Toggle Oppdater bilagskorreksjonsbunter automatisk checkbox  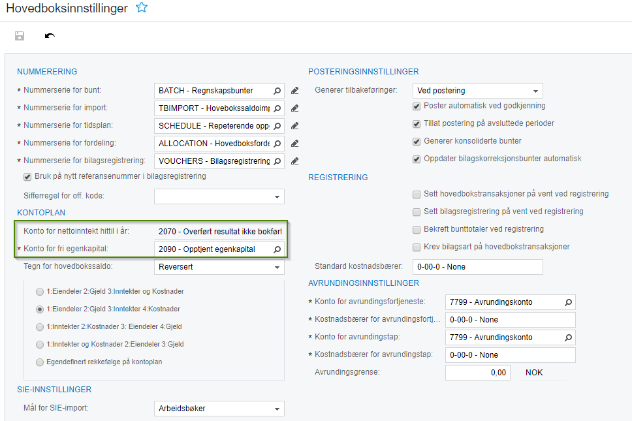417,159
